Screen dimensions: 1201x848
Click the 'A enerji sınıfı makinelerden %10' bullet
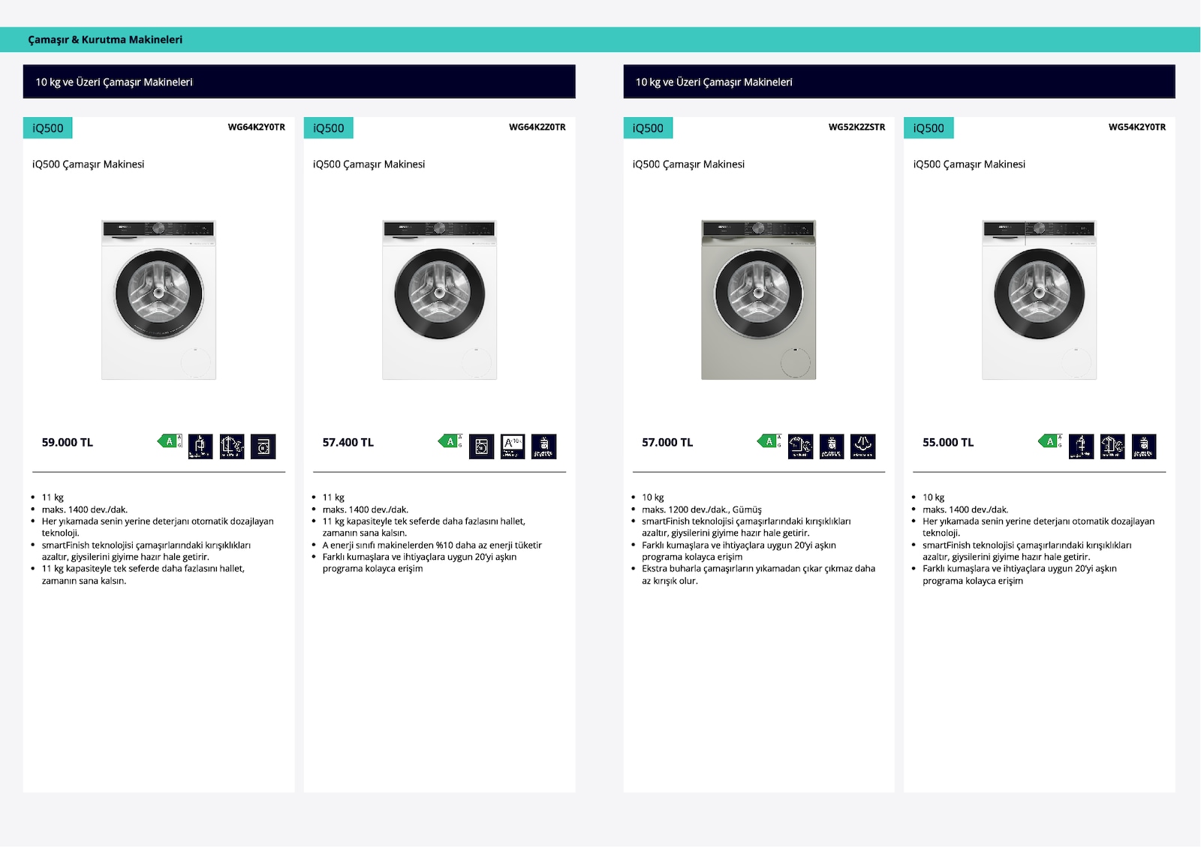[432, 546]
